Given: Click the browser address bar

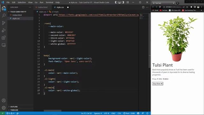Looking at the screenshot, I should 173,7.
